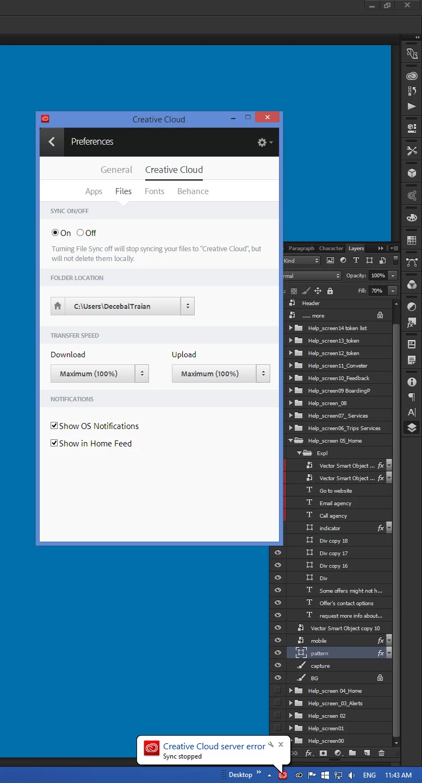Click Delete layer trash icon
This screenshot has height=783, width=422.
[382, 753]
